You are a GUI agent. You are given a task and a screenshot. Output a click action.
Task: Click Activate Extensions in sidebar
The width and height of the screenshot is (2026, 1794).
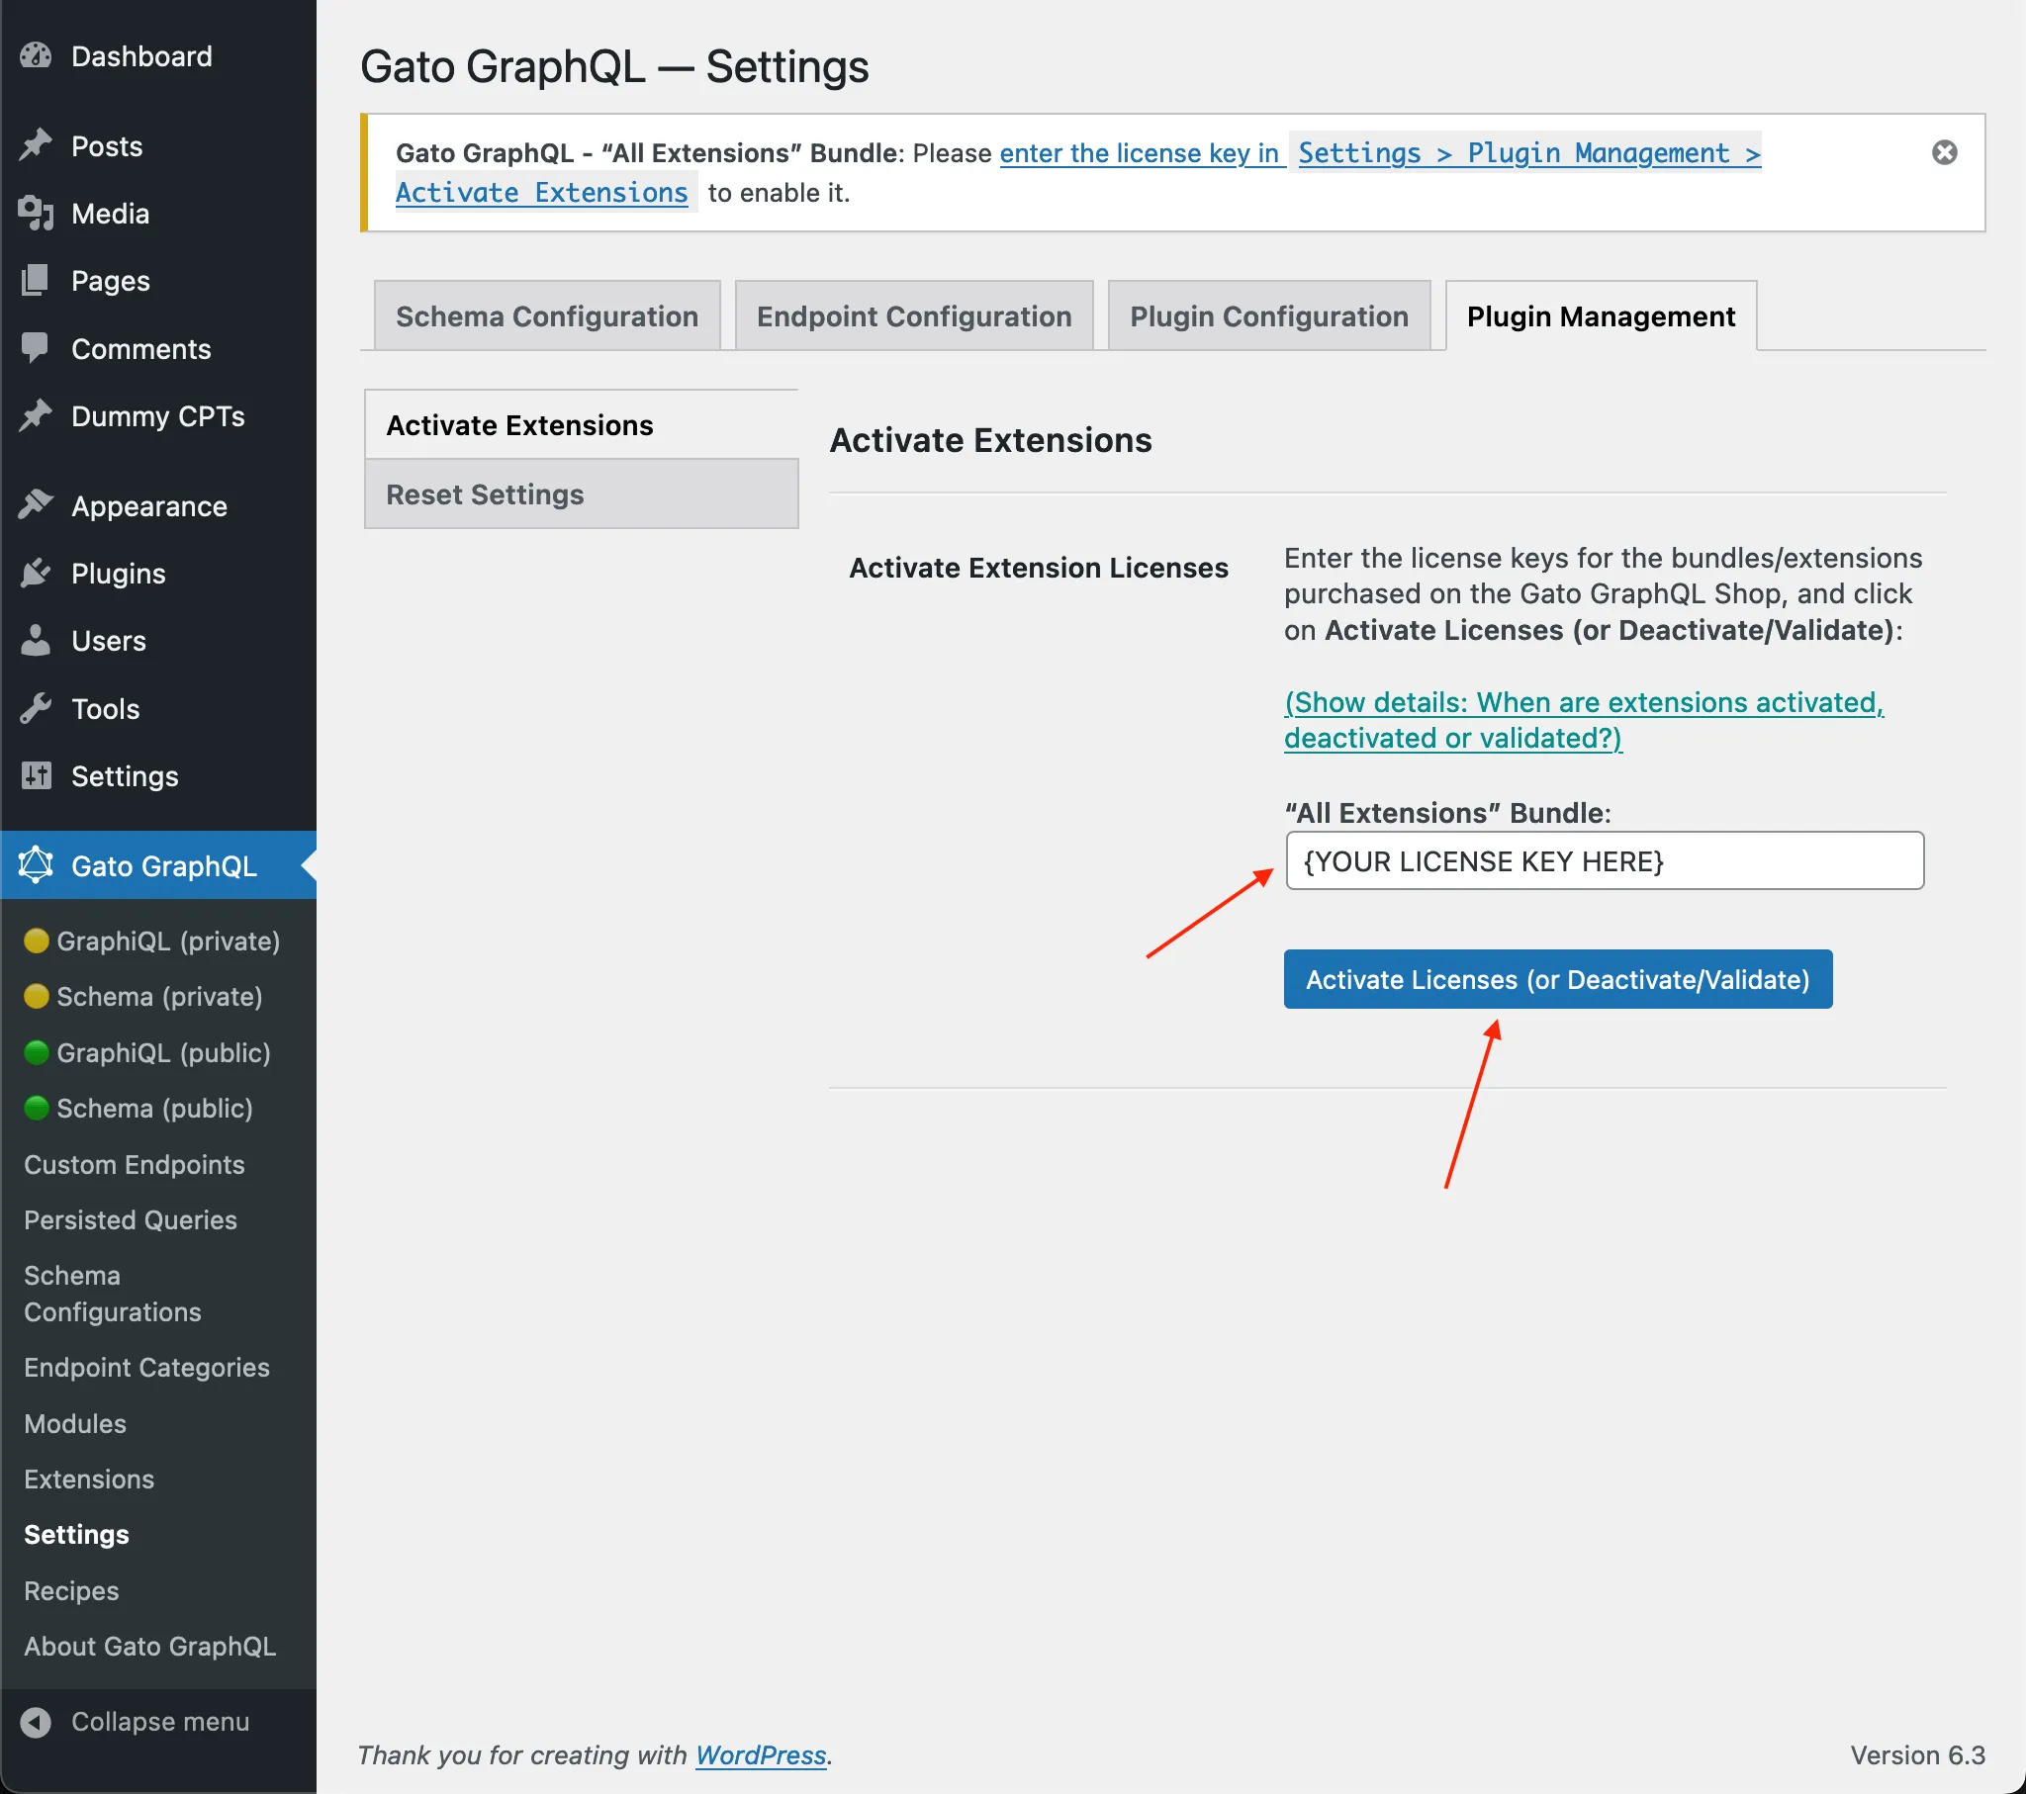519,420
